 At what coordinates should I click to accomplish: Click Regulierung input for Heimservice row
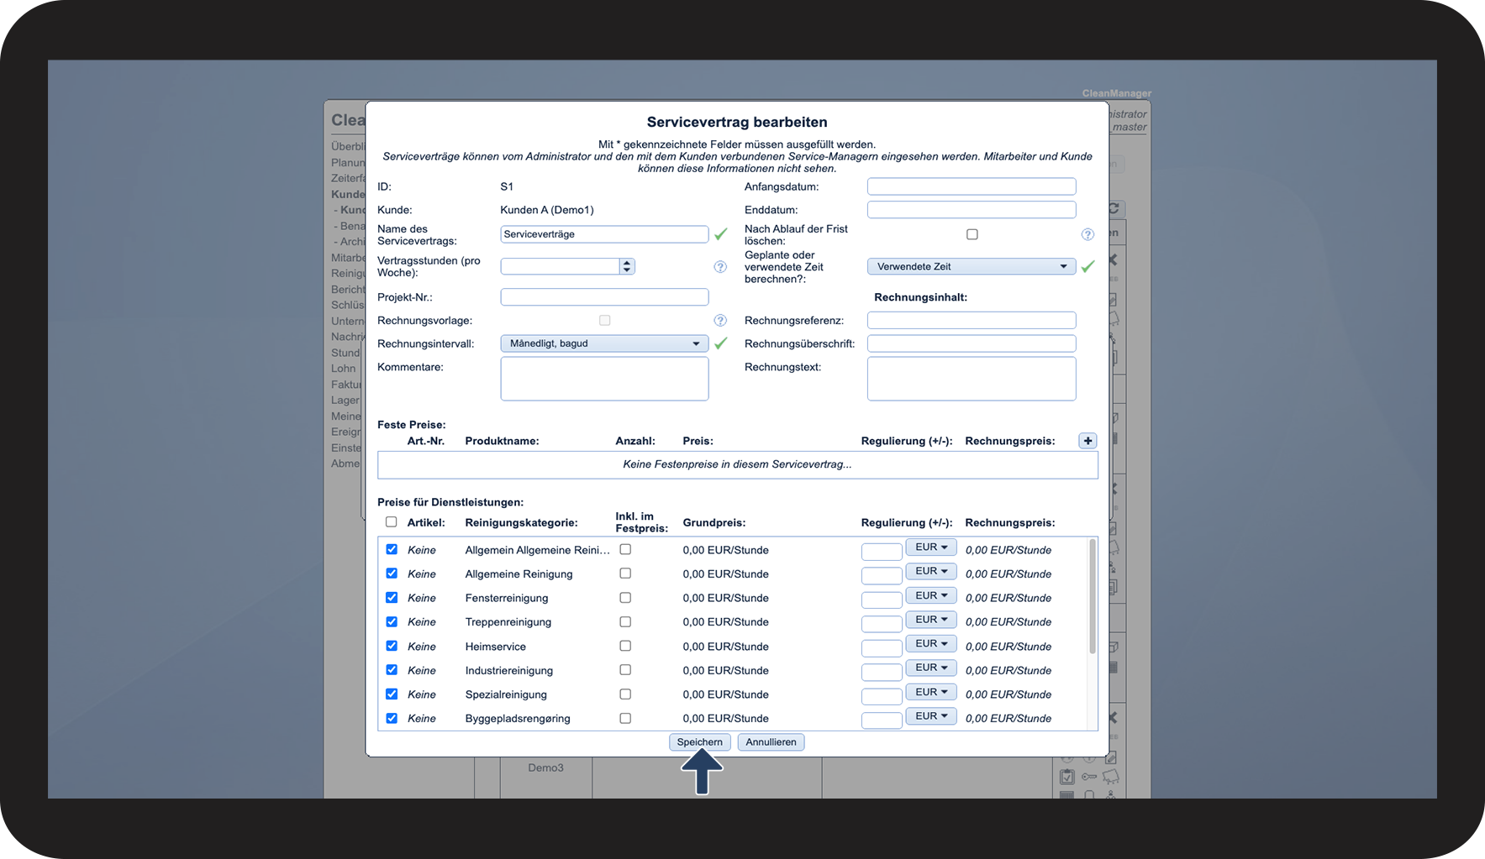click(882, 647)
